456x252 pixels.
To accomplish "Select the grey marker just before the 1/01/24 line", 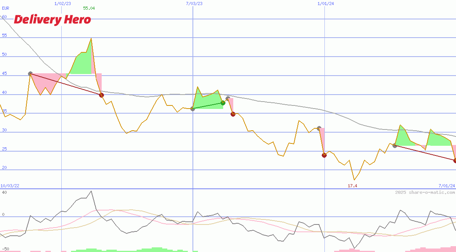I will [x=319, y=128].
